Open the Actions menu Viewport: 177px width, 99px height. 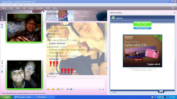tap(12, 5)
